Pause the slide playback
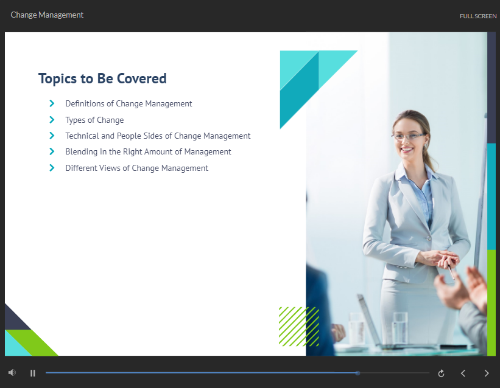The image size is (500, 388). (x=32, y=373)
